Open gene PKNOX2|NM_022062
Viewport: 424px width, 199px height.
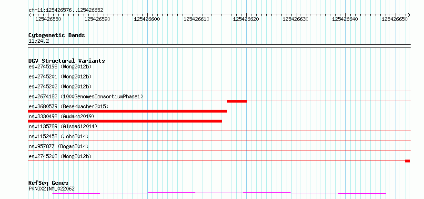click(x=51, y=189)
